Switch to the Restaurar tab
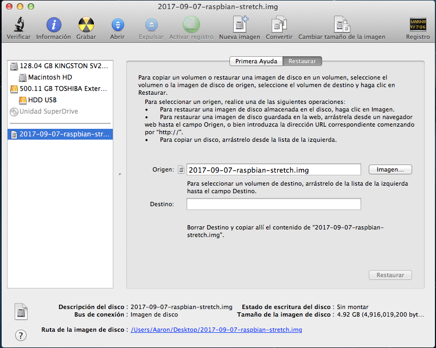This screenshot has height=348, width=436. (302, 61)
